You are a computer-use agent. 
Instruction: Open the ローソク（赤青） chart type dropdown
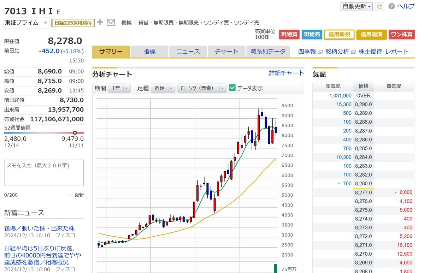click(x=202, y=88)
